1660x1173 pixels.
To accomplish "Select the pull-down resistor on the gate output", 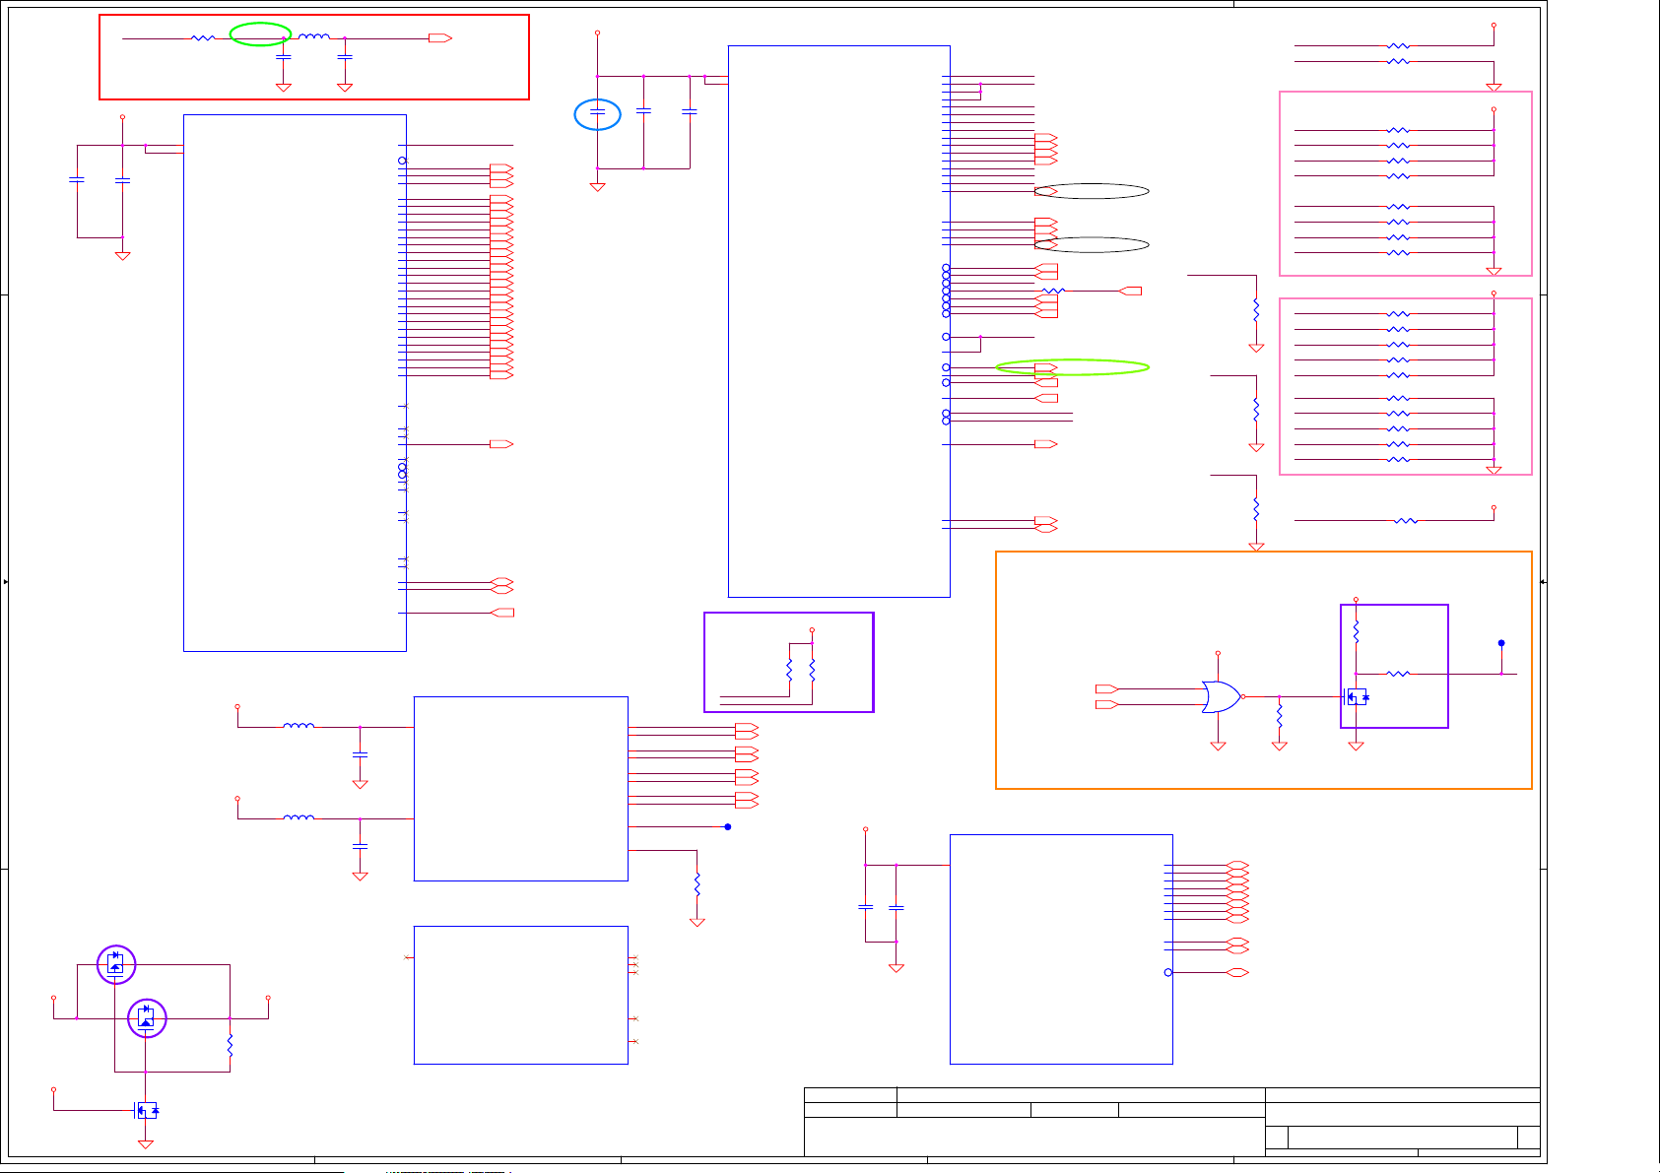I will pyautogui.click(x=1280, y=716).
